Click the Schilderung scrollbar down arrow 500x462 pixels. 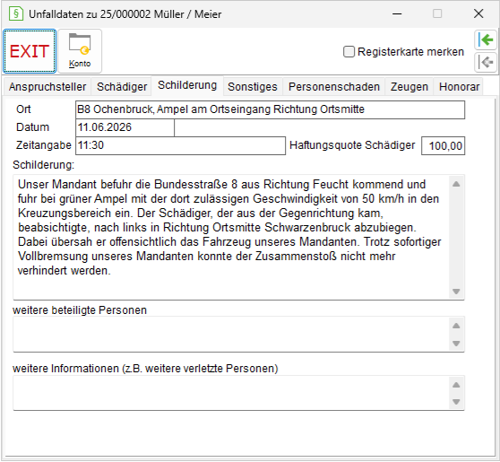pyautogui.click(x=456, y=292)
